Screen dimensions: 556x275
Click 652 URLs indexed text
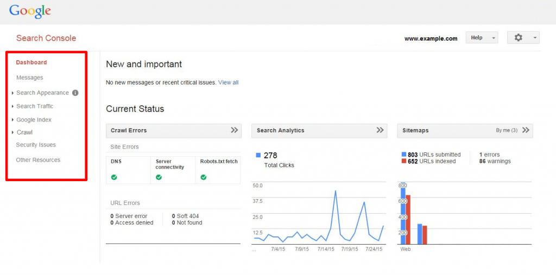pyautogui.click(x=432, y=161)
